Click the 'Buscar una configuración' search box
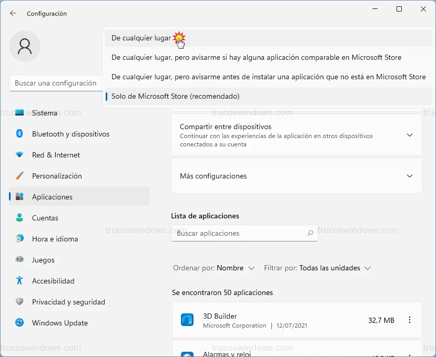Image resolution: width=436 pixels, height=357 pixels. 55,83
